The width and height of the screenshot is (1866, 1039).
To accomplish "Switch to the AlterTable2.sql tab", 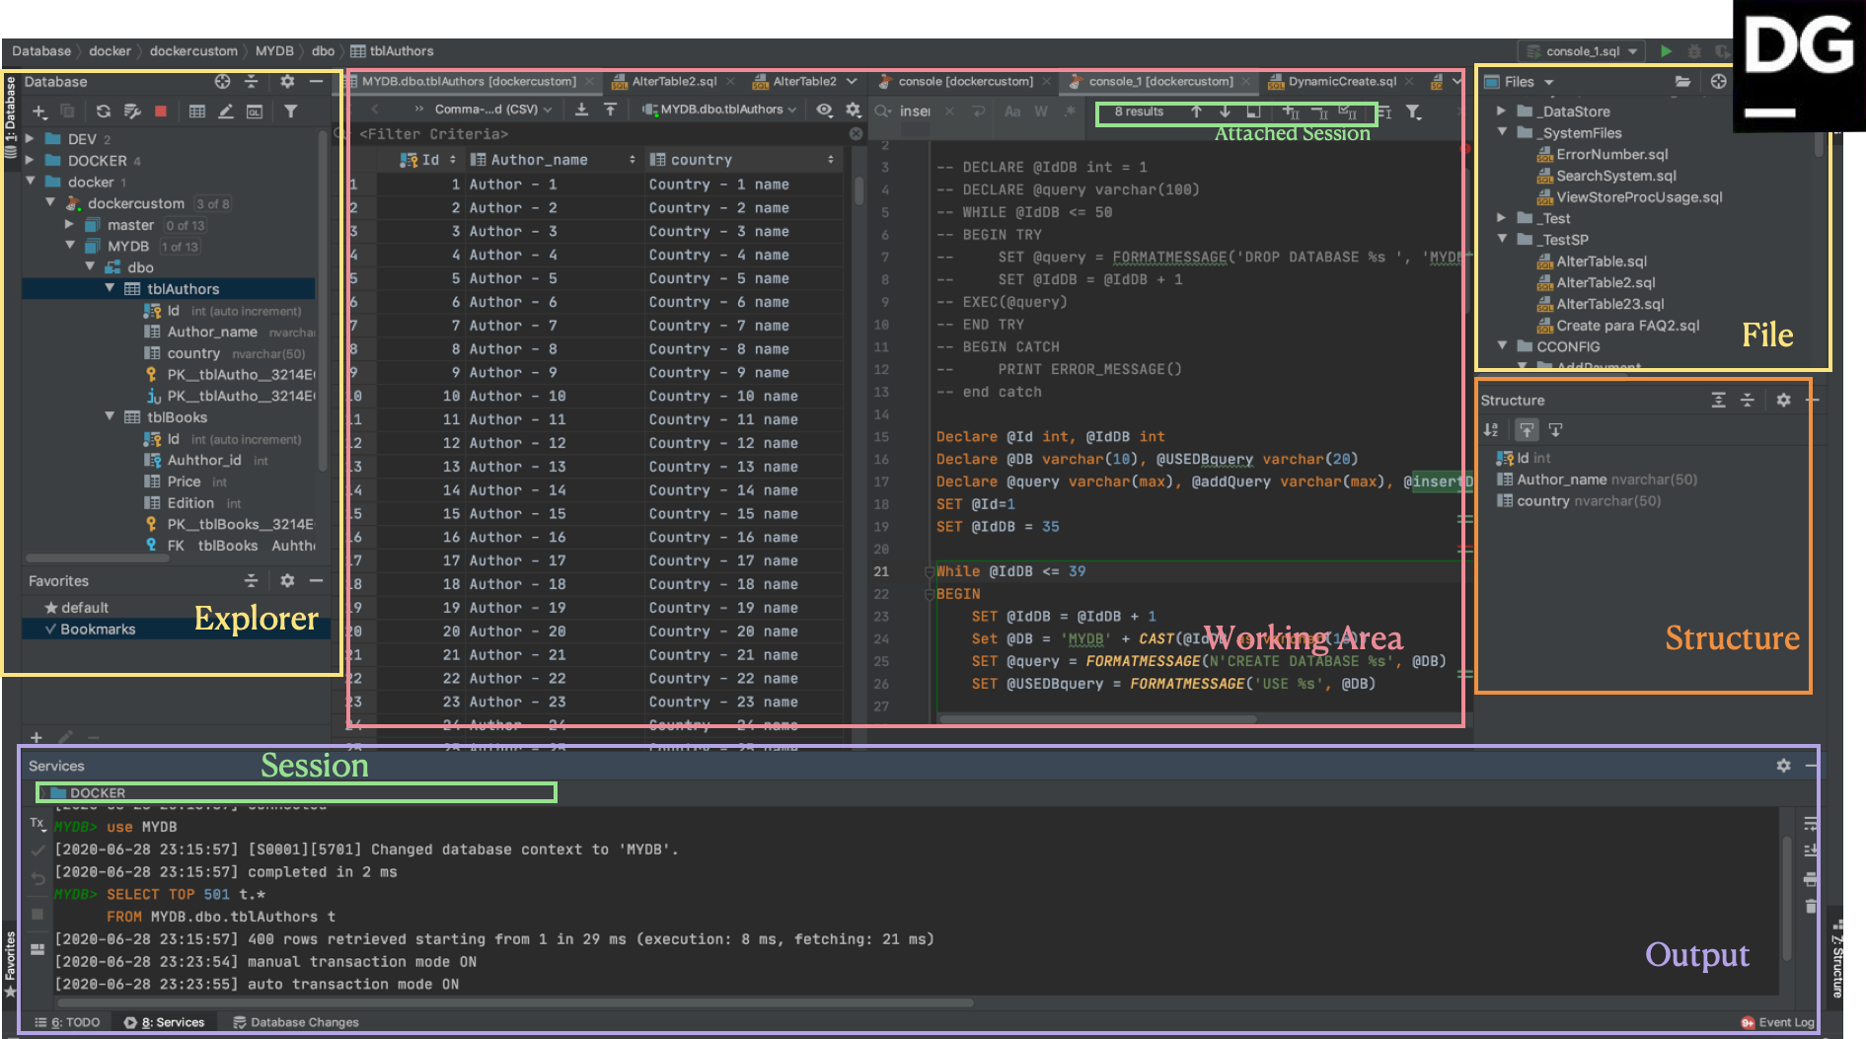I will 675,82.
